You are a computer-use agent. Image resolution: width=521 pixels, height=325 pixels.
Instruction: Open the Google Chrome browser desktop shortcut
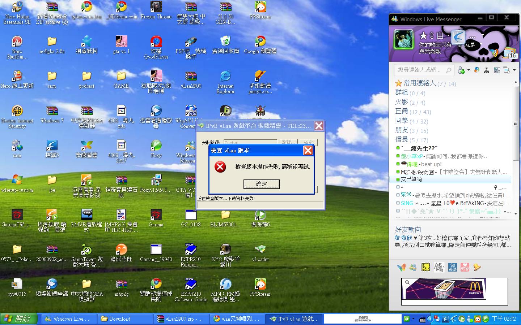260,42
